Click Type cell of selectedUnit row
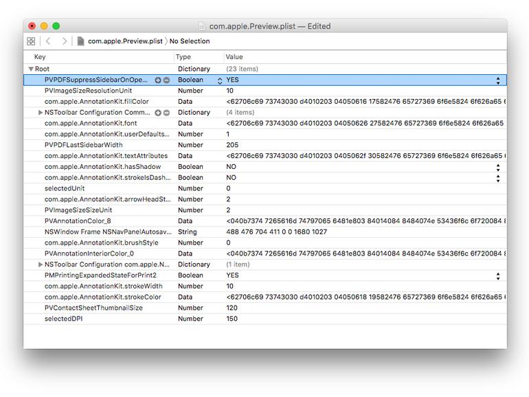Screen dimensions: 529x397 pyautogui.click(x=190, y=188)
